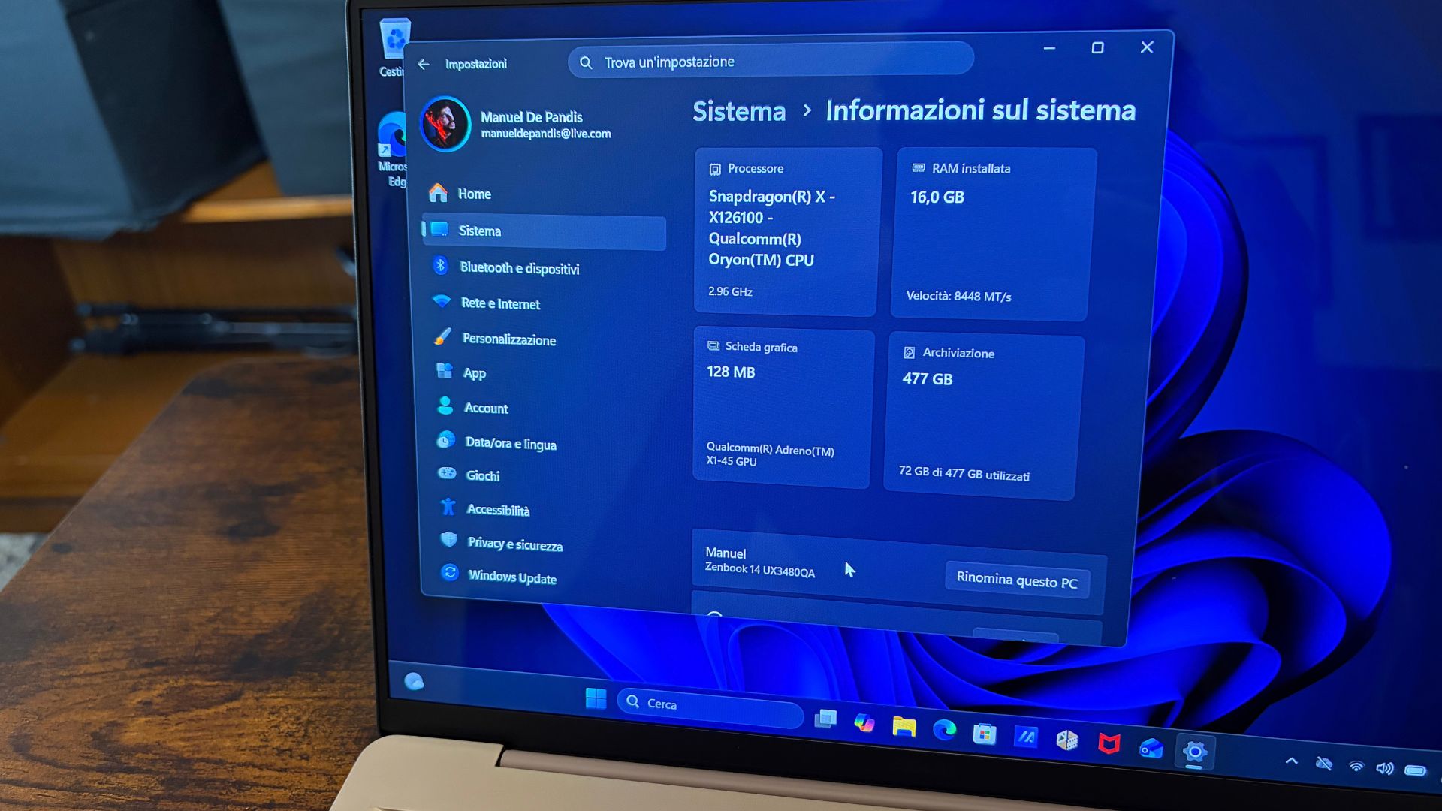
Task: Open McAfee from the taskbar
Action: [1109, 744]
